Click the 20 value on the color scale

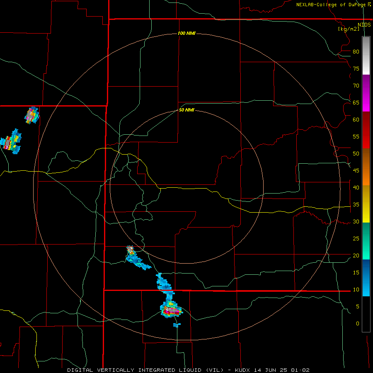point(356,256)
